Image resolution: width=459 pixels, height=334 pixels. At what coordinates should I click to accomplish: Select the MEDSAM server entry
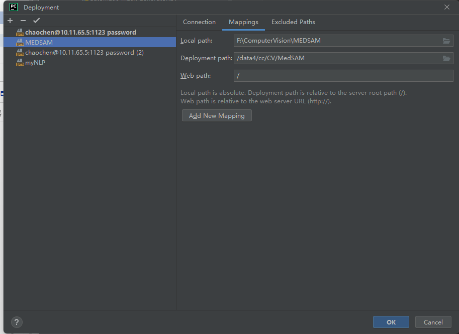(39, 43)
